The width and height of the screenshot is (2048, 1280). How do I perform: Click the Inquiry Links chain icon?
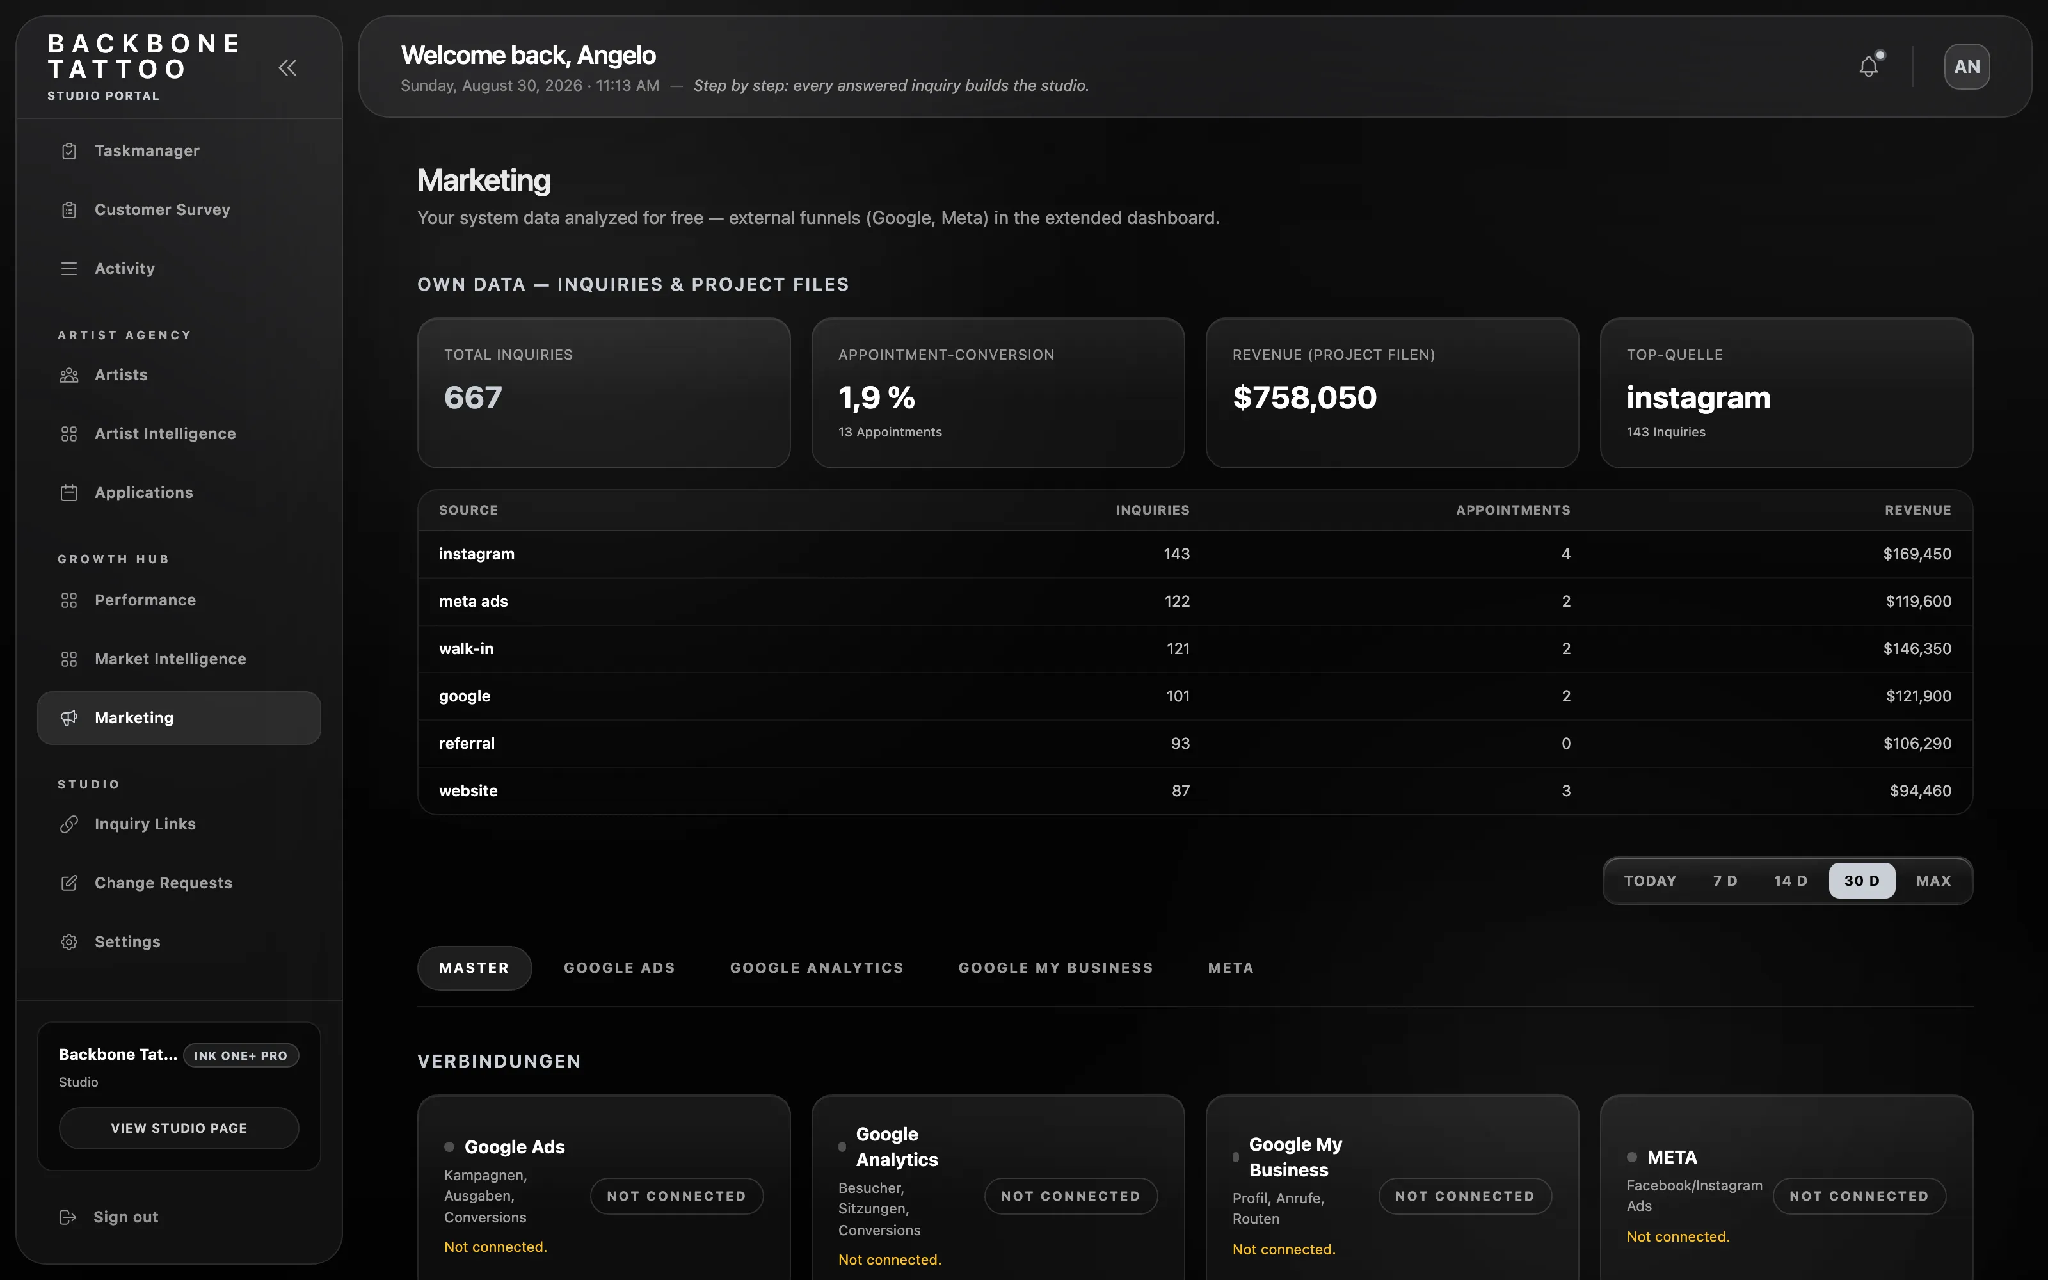pyautogui.click(x=69, y=824)
